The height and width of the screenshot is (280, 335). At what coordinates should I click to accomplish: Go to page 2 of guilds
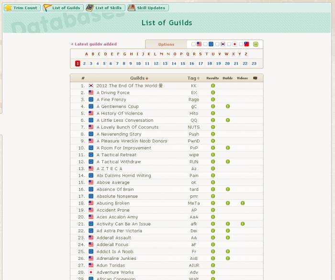click(84, 64)
